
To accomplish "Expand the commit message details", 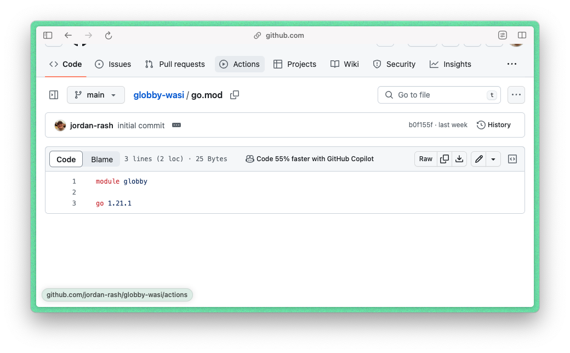I will click(176, 125).
